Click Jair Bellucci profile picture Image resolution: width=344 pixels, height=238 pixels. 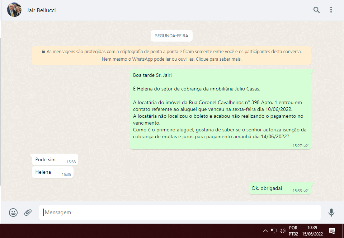(14, 10)
